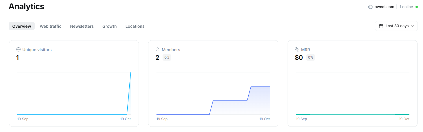This screenshot has height=132, width=423.
Task: Open the Last 30 days date dropdown
Action: pos(396,26)
